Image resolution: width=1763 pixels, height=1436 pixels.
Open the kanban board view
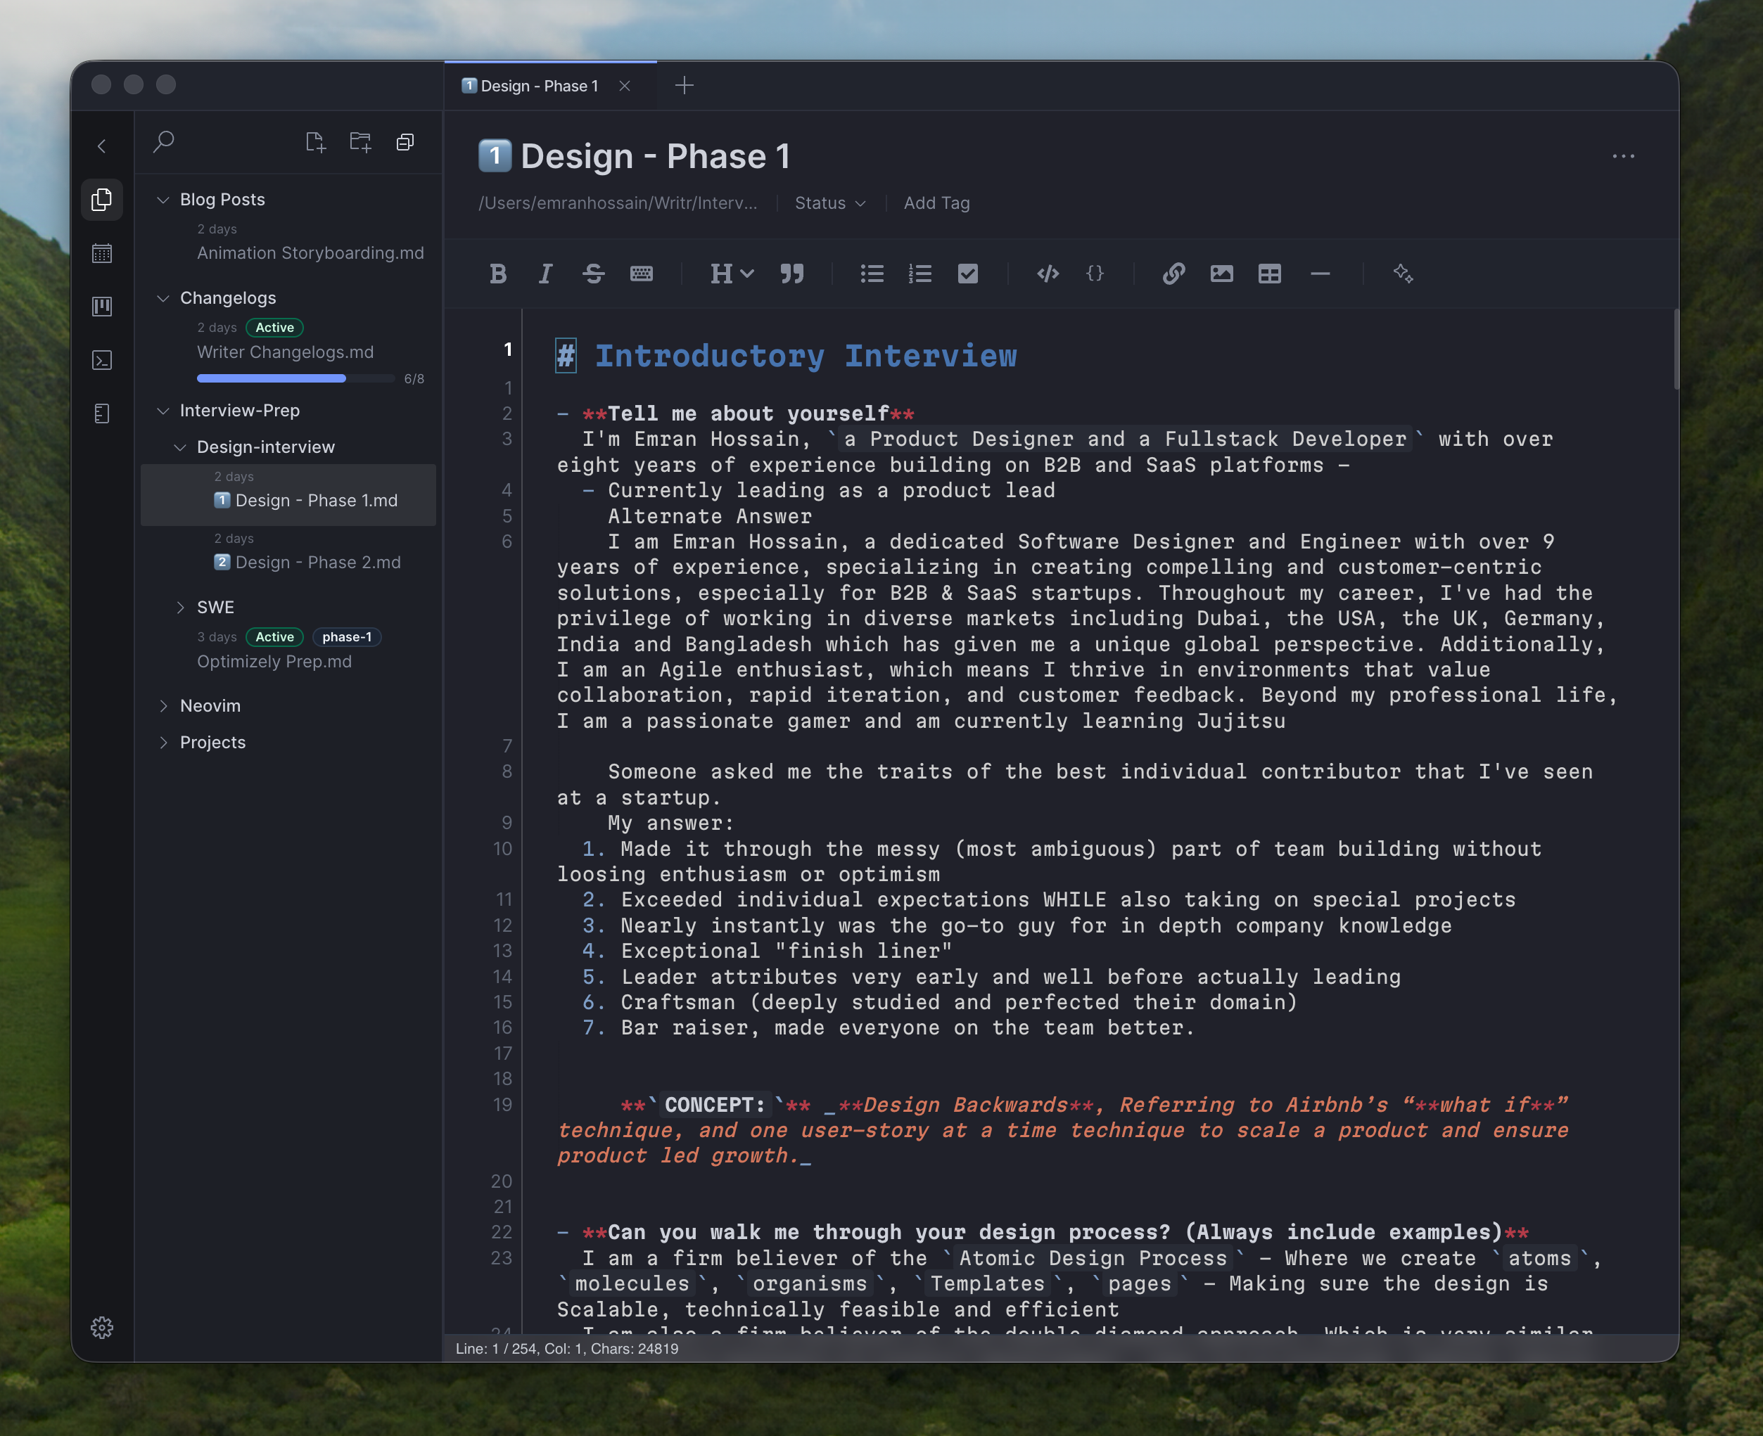102,307
